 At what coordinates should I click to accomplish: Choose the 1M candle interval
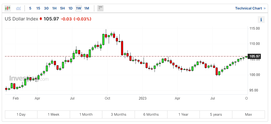tap(86, 8)
